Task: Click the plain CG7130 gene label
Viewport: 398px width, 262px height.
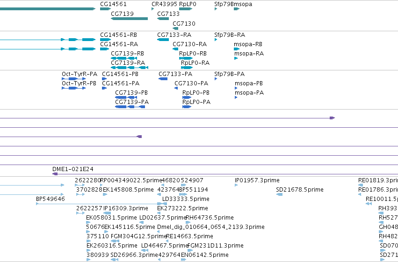Action: (x=184, y=23)
